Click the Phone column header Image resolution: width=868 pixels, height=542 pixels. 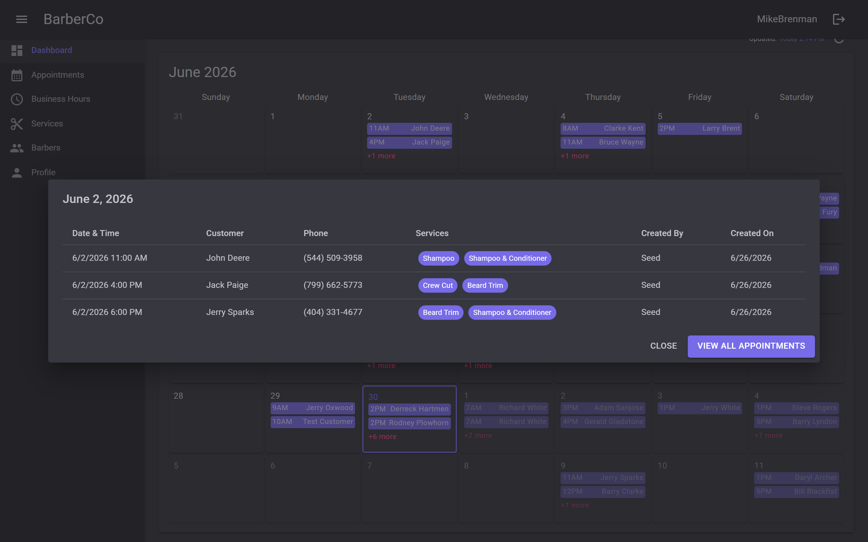click(316, 233)
